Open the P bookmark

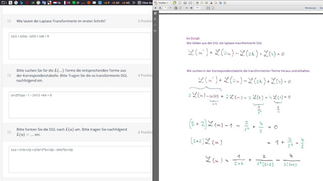[x=106, y=3]
